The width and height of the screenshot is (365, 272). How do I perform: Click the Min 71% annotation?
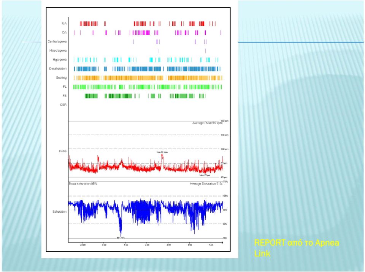(x=121, y=238)
